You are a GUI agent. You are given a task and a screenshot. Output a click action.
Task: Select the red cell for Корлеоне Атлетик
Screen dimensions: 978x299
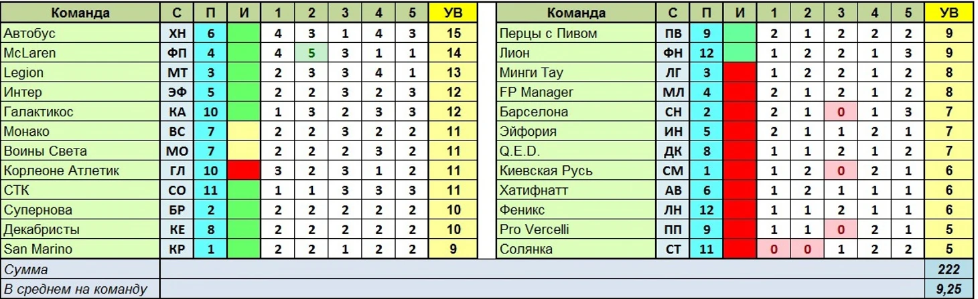pos(244,171)
